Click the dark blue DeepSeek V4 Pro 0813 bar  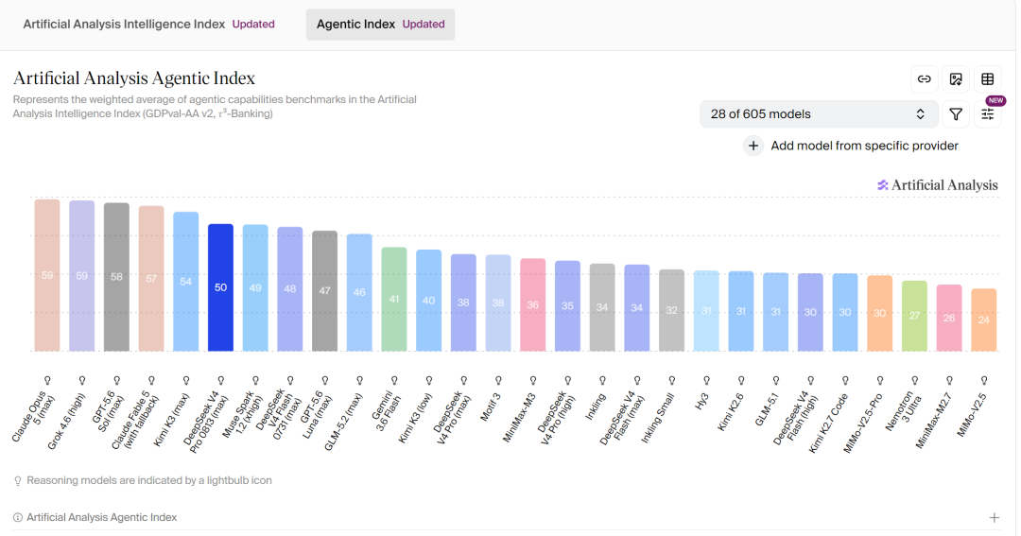pos(220,288)
